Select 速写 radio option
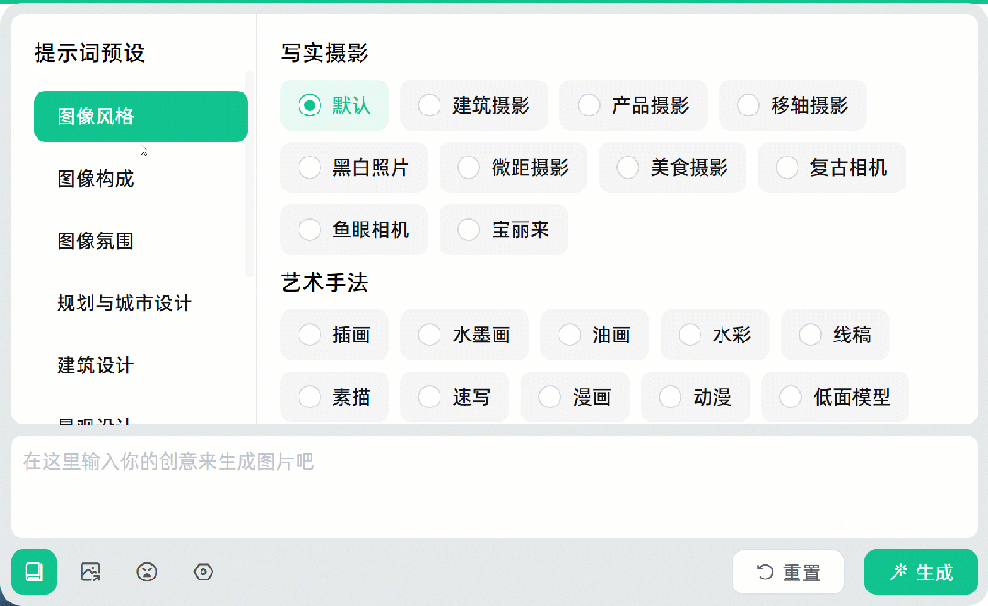Image resolution: width=988 pixels, height=606 pixels. pos(455,397)
